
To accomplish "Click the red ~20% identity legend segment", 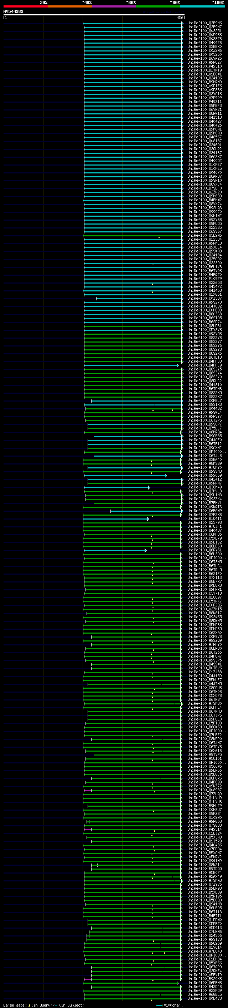I will click(25, 6).
